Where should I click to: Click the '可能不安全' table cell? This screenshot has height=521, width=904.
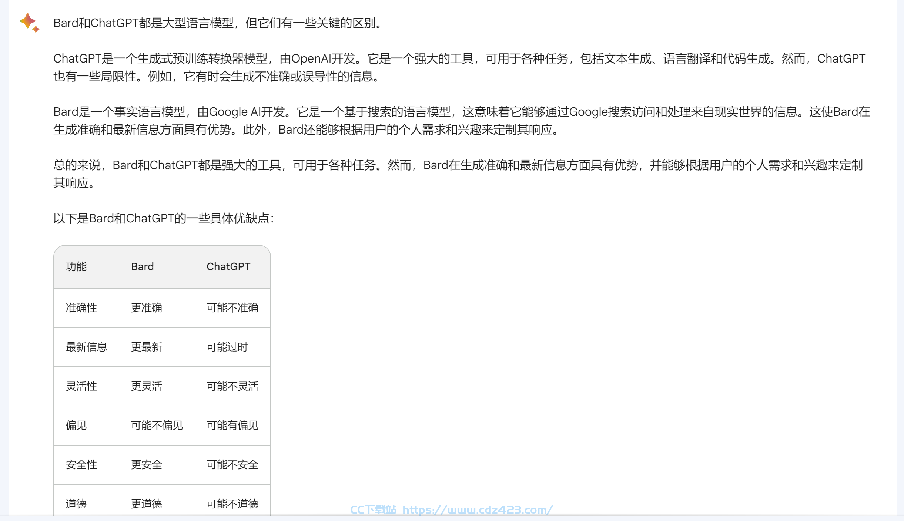(232, 464)
